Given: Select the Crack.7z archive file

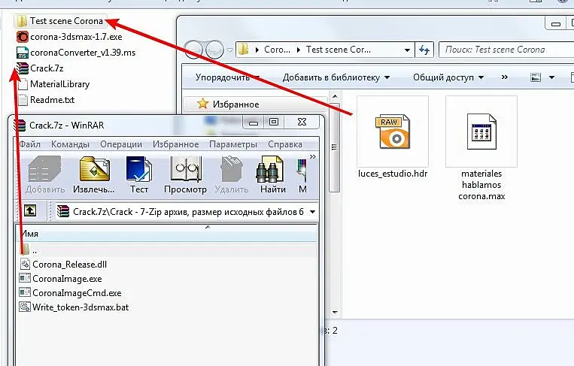Looking at the screenshot, I should pos(40,68).
